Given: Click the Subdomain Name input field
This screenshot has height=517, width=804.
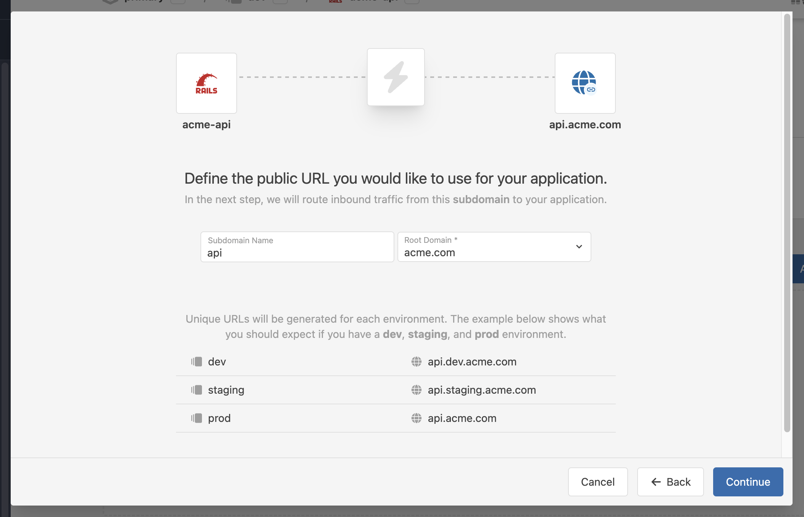Looking at the screenshot, I should pos(297,252).
